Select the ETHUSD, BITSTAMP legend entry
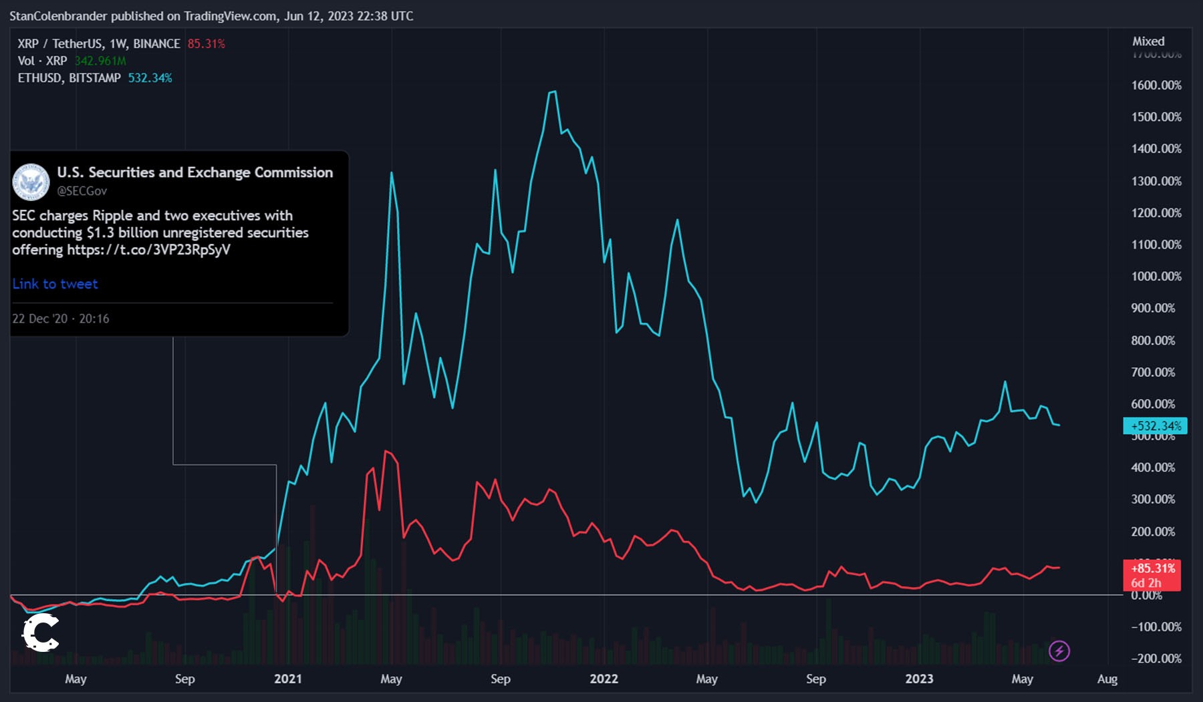Screen dimensions: 1203x702 coord(69,78)
